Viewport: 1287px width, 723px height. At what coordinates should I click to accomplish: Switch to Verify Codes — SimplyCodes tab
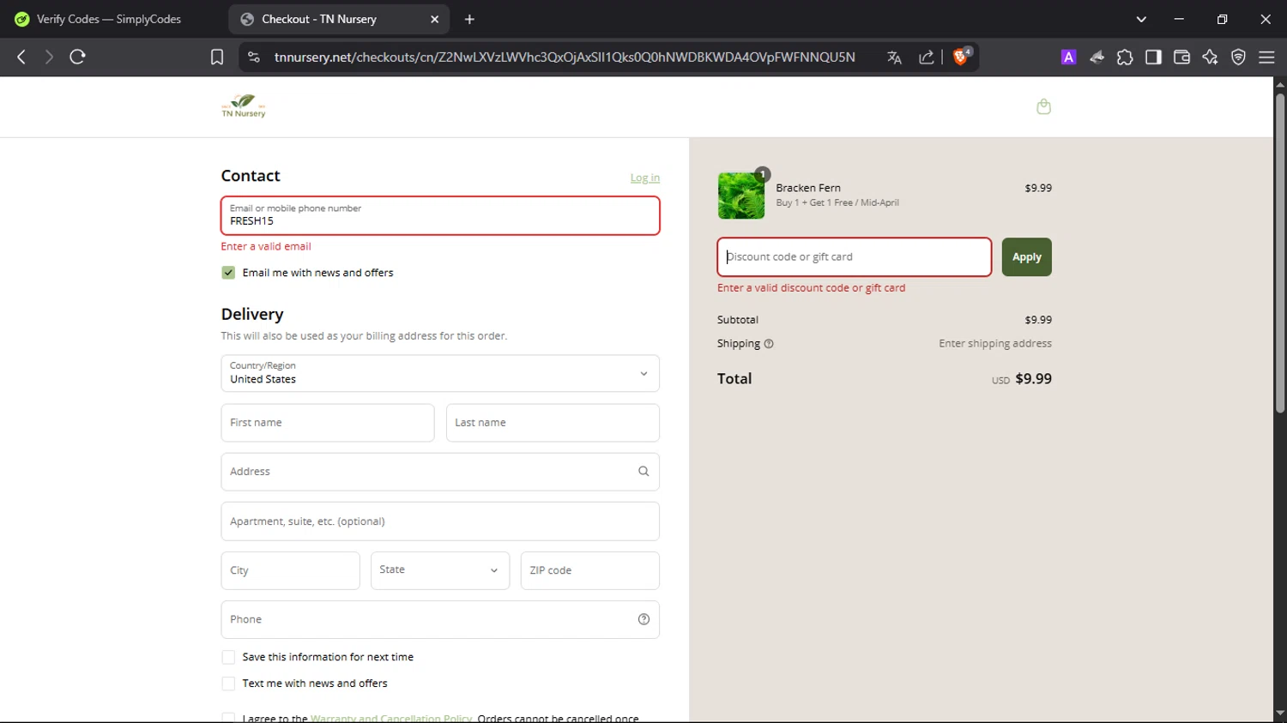(110, 19)
